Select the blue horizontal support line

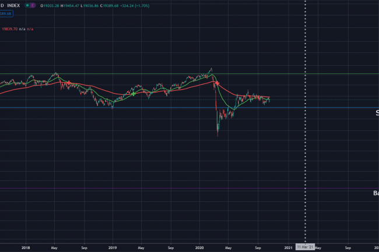pos(146,108)
